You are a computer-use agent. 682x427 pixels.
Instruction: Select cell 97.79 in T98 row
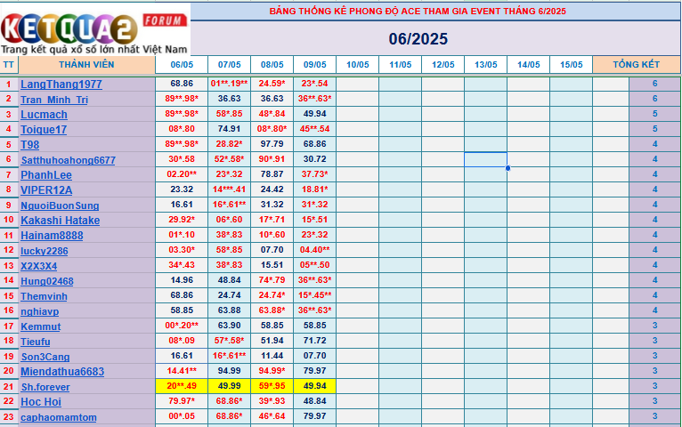[272, 144]
